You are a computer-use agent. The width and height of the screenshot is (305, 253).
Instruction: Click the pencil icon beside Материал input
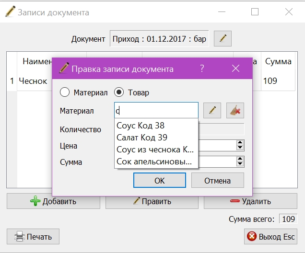[212, 110]
